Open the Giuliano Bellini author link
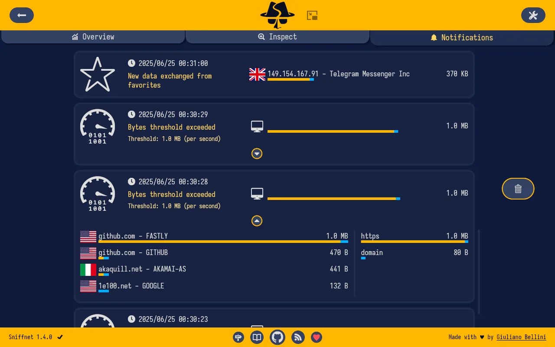This screenshot has height=347, width=555. tap(521, 337)
